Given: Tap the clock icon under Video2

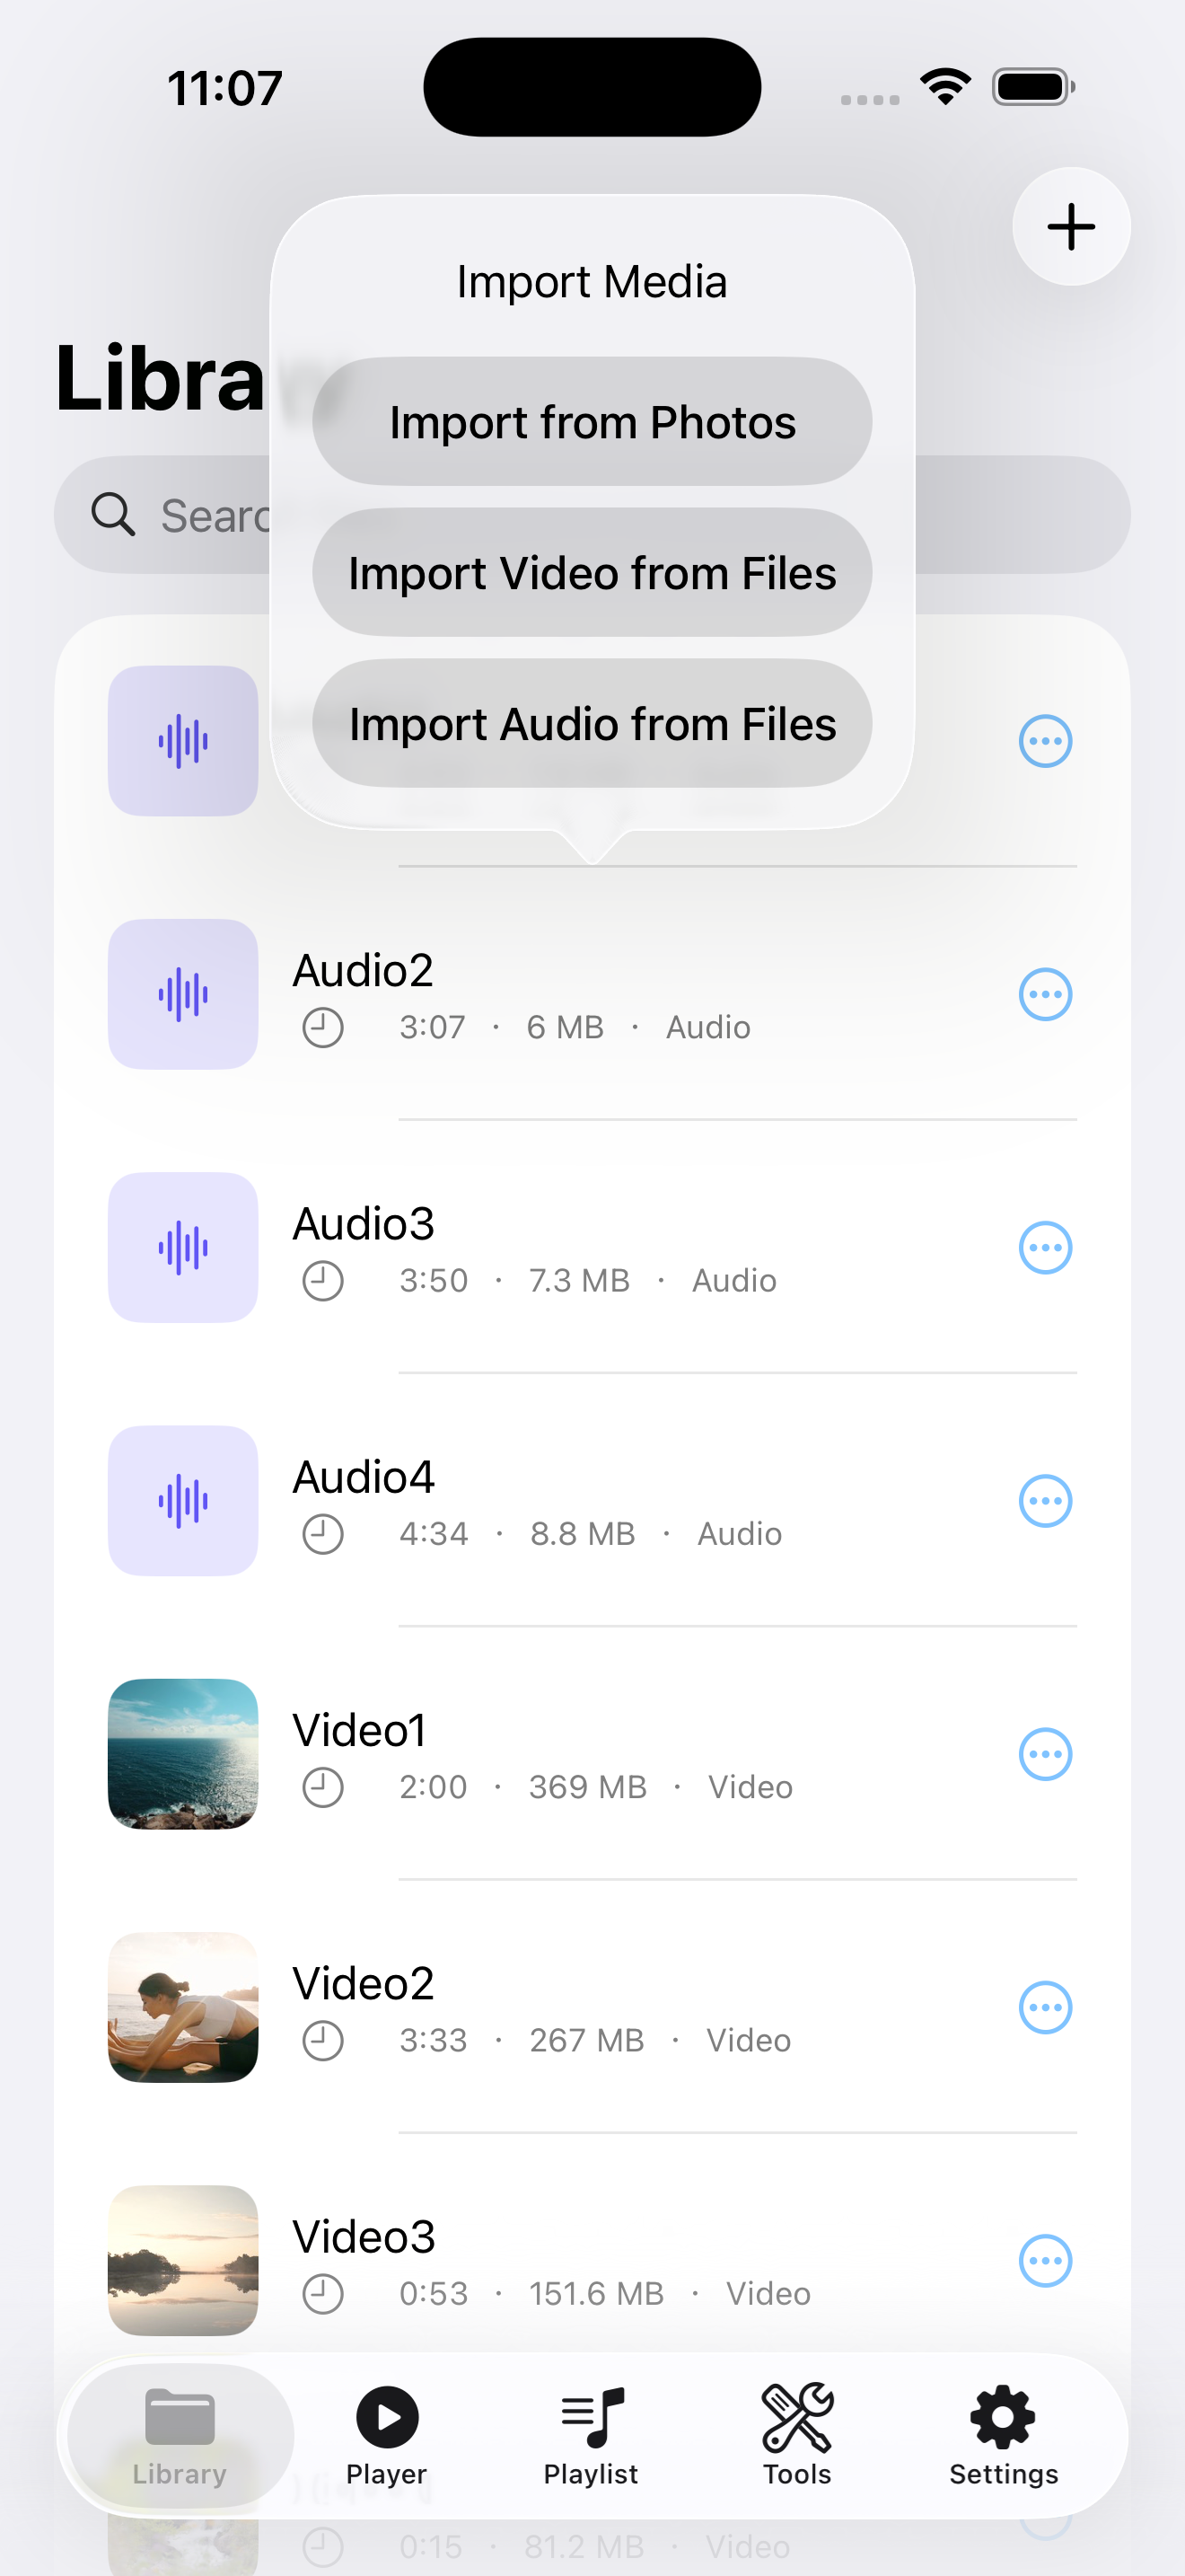Looking at the screenshot, I should pos(322,2039).
